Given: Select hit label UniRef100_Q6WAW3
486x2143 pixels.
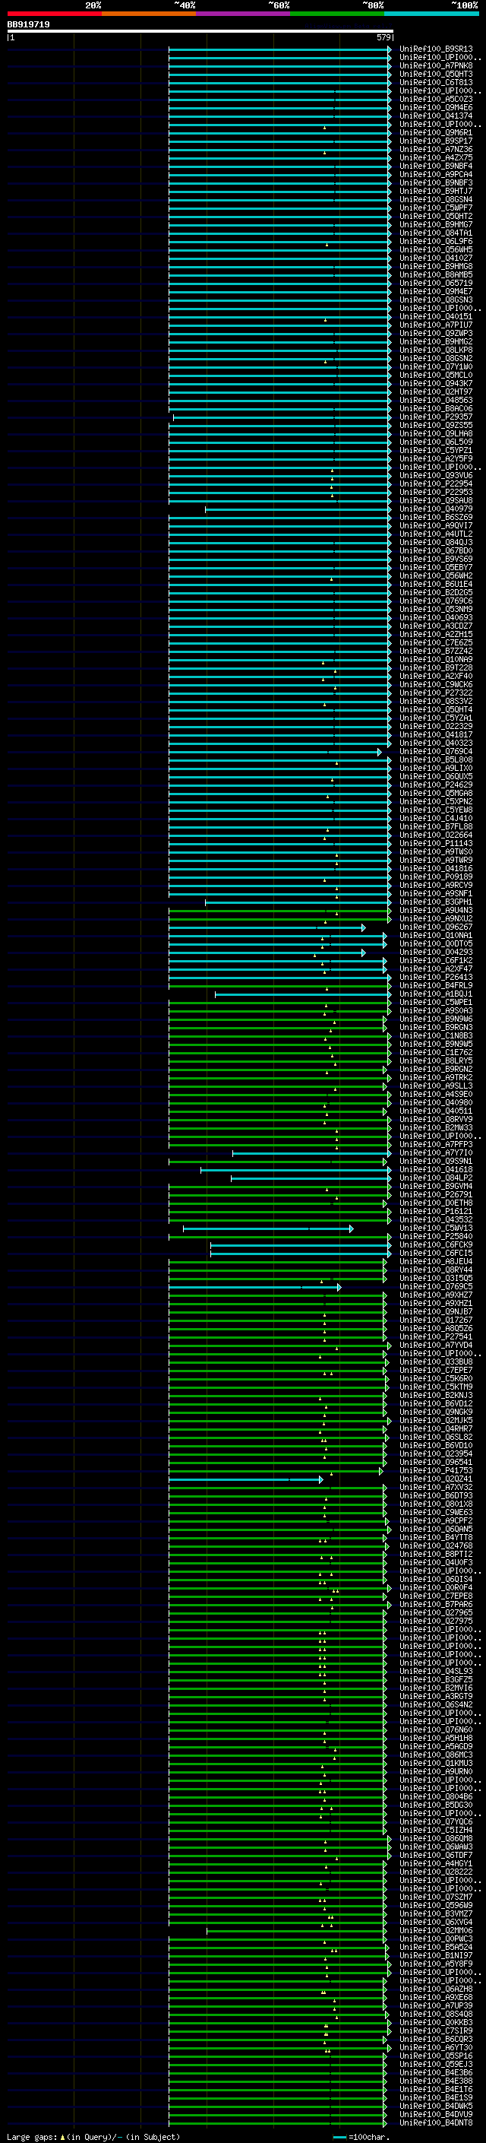Looking at the screenshot, I should (436, 1847).
